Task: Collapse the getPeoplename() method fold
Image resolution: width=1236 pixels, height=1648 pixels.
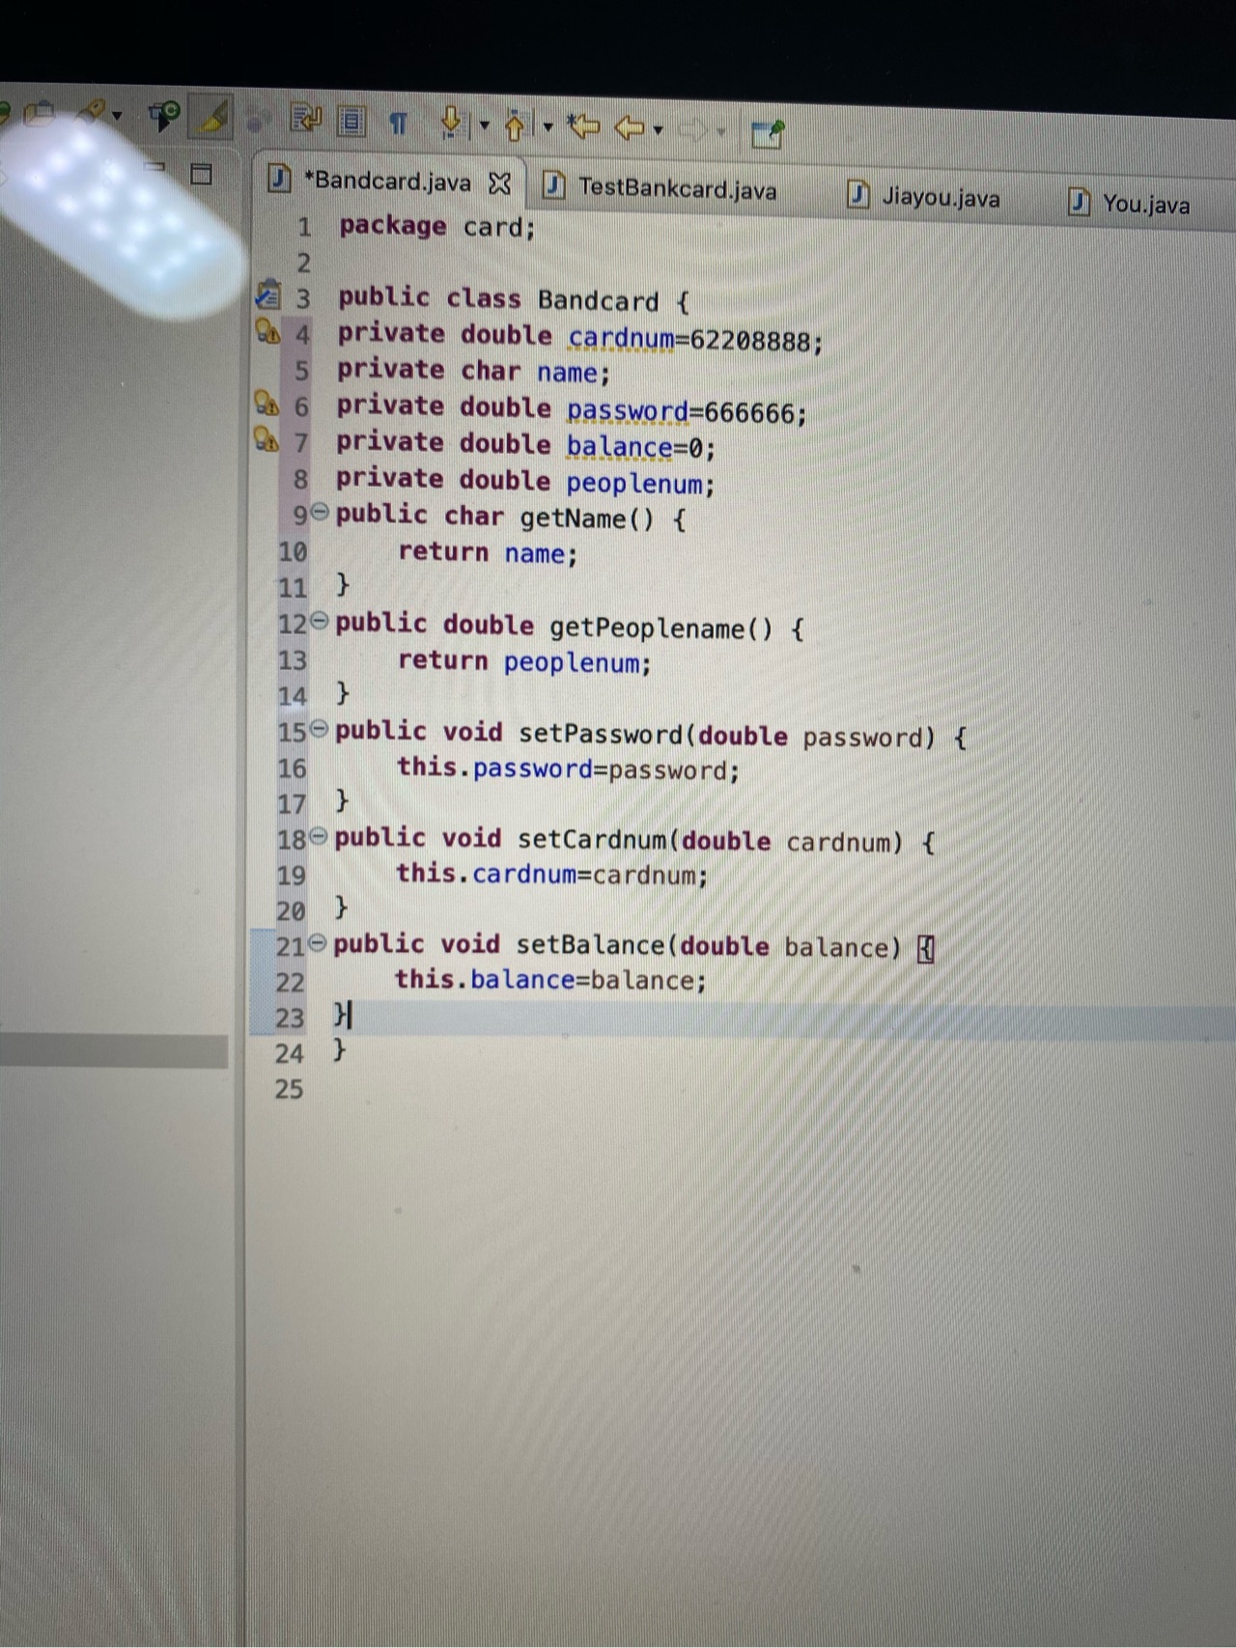Action: [x=320, y=621]
